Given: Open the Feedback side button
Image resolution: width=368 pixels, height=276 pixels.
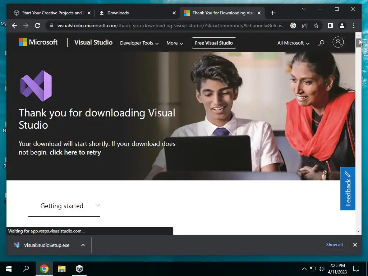Looking at the screenshot, I should pos(348,188).
